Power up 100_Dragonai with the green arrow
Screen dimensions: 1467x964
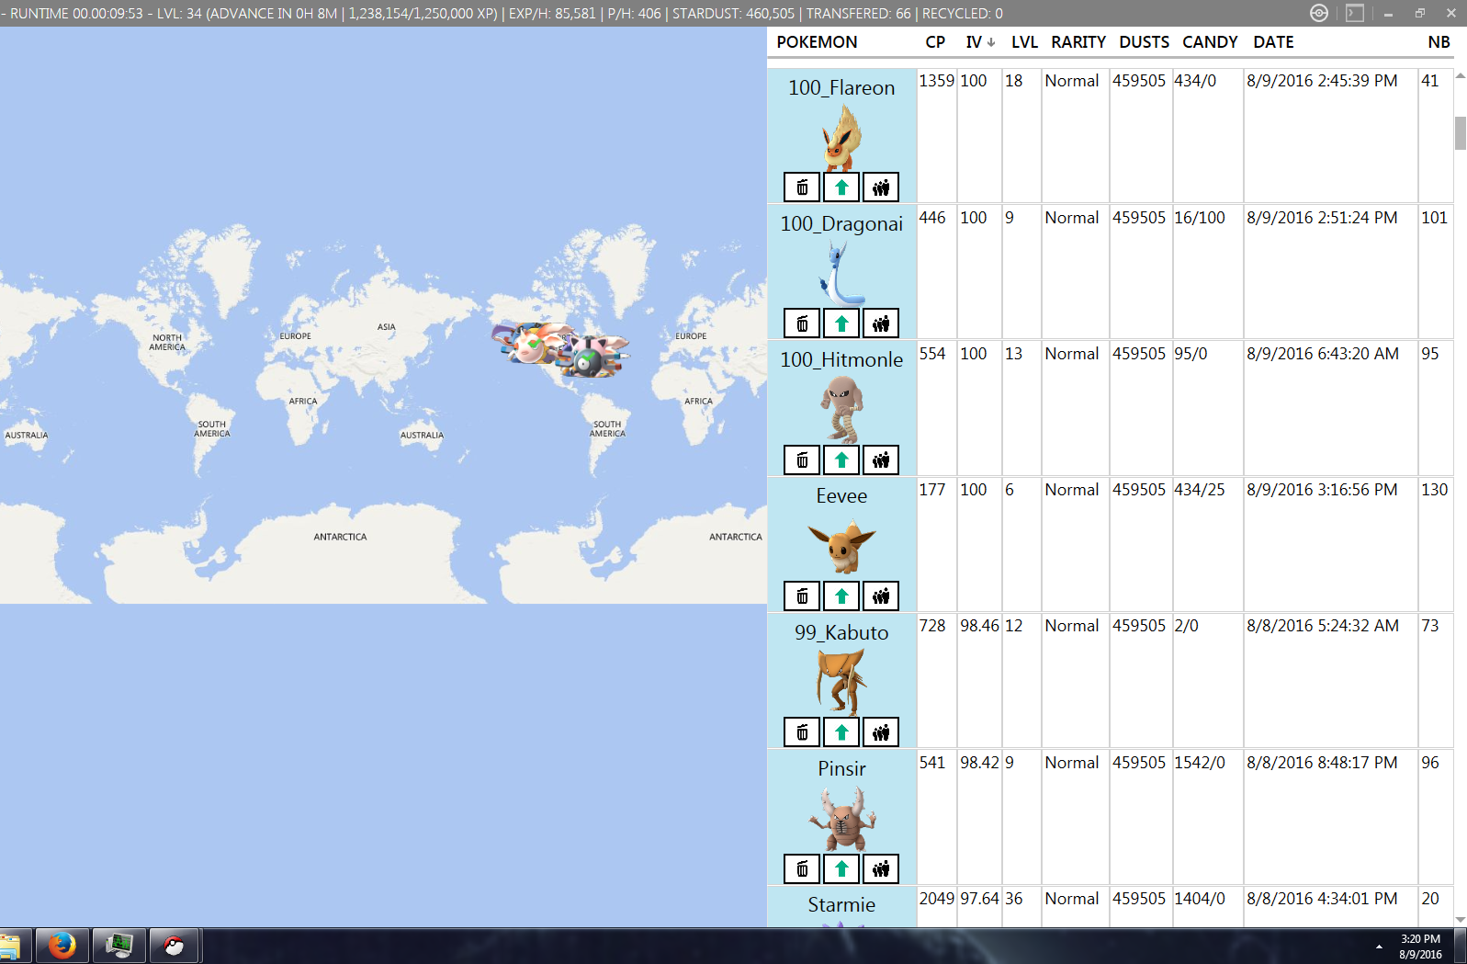click(841, 323)
